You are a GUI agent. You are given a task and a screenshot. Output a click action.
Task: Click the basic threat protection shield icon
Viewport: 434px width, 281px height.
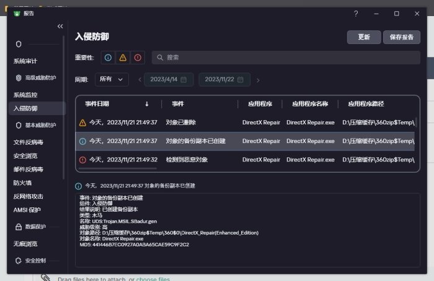coord(19,125)
